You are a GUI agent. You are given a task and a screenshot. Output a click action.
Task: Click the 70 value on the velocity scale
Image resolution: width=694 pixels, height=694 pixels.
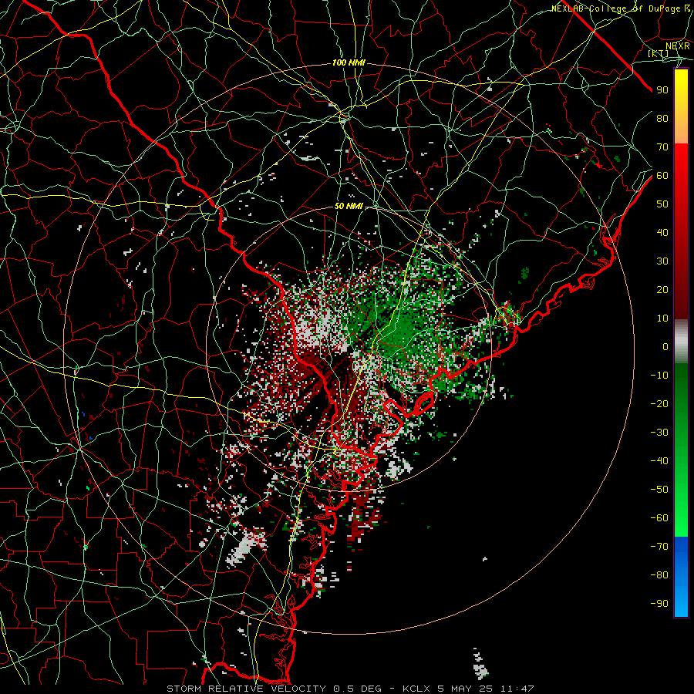[662, 147]
